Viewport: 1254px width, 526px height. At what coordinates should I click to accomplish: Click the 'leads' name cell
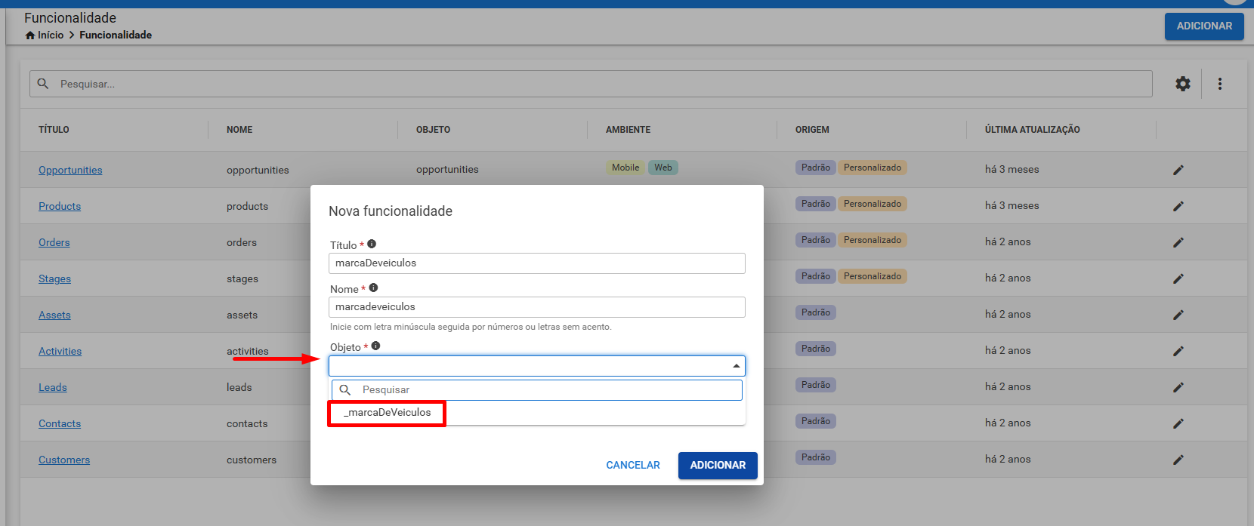pos(239,387)
